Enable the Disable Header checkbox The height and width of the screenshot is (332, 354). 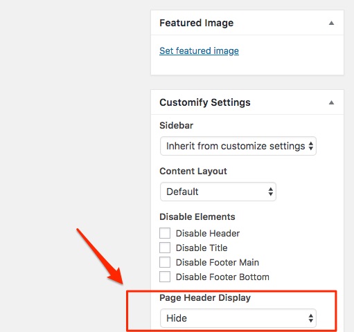165,233
